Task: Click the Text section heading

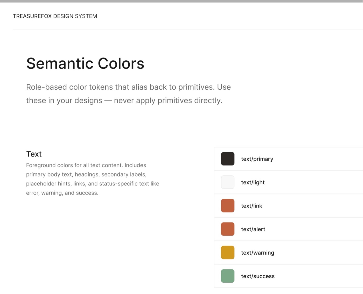Action: tap(34, 154)
